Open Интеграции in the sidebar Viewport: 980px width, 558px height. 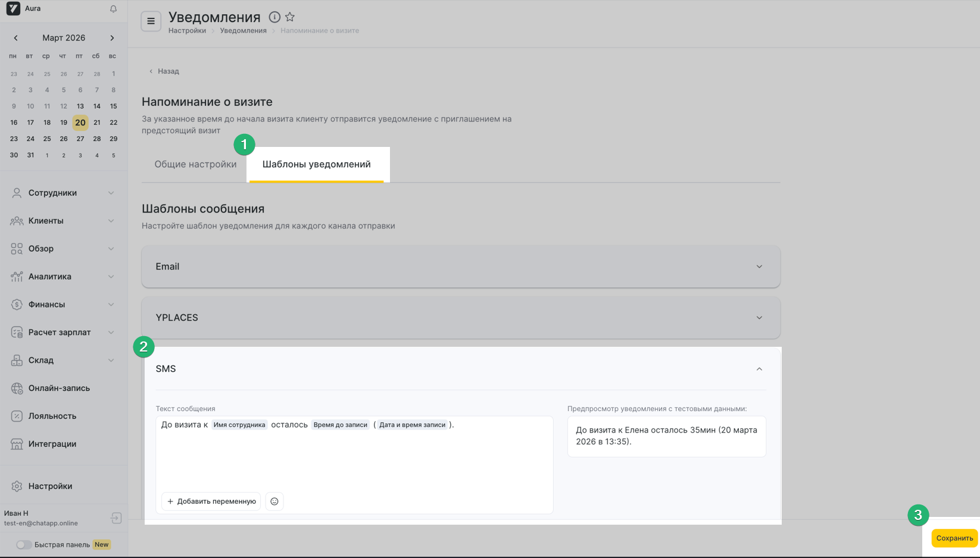52,444
